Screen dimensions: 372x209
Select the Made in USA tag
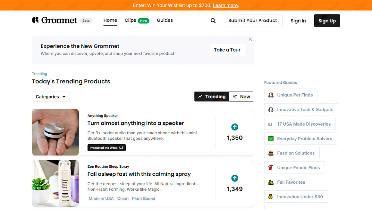(101, 198)
